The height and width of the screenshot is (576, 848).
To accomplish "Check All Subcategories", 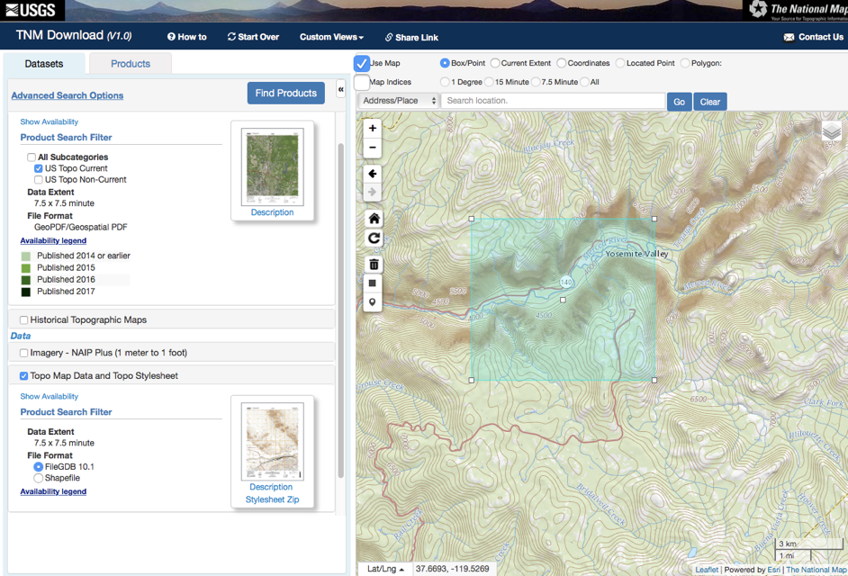I will [32, 157].
